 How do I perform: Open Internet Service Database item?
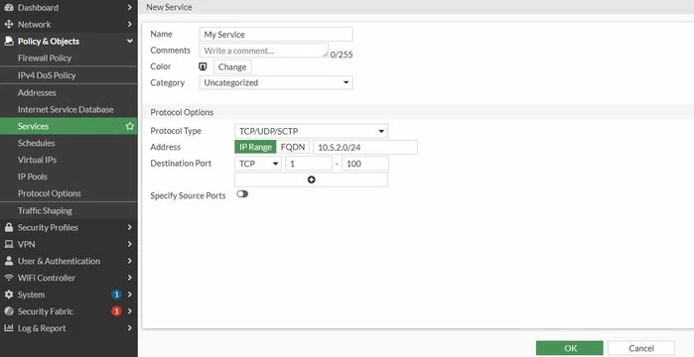coord(69,109)
